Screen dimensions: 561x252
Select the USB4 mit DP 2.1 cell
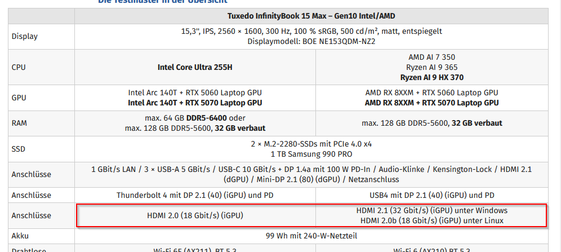point(432,195)
